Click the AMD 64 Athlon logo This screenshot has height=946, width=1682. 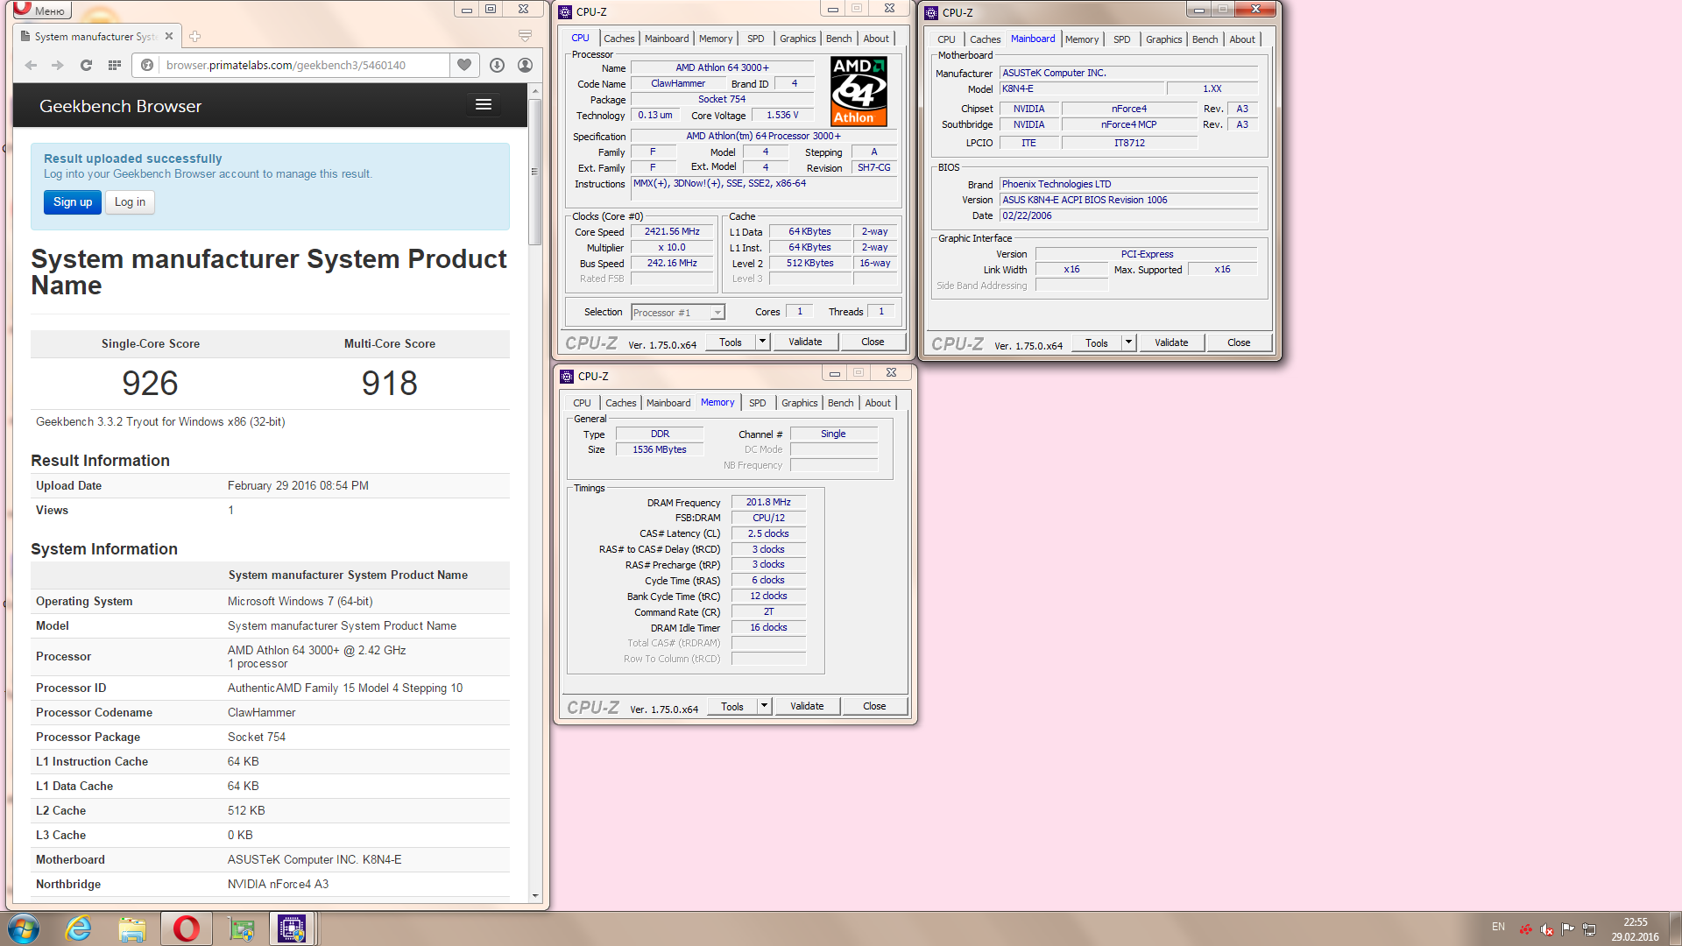point(859,91)
